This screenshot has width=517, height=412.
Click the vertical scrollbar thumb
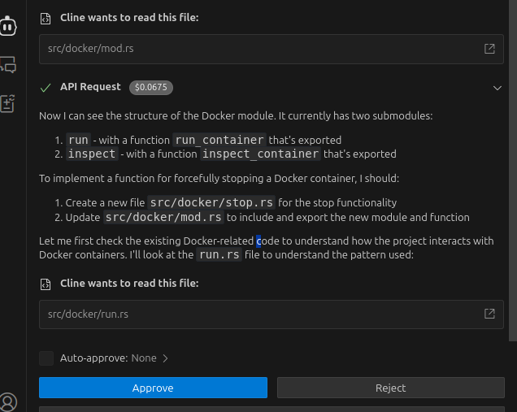pyautogui.click(x=512, y=163)
